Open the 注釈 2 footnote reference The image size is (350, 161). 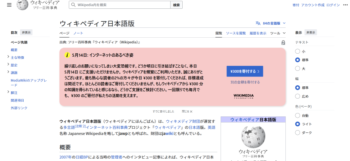pos(80,126)
